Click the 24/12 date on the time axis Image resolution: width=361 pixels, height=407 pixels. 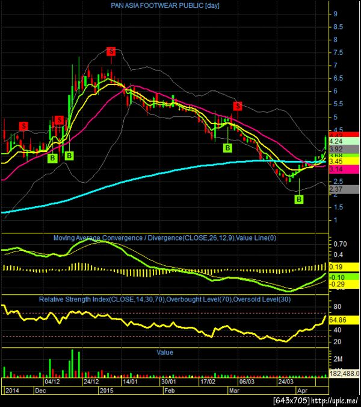[91, 382]
